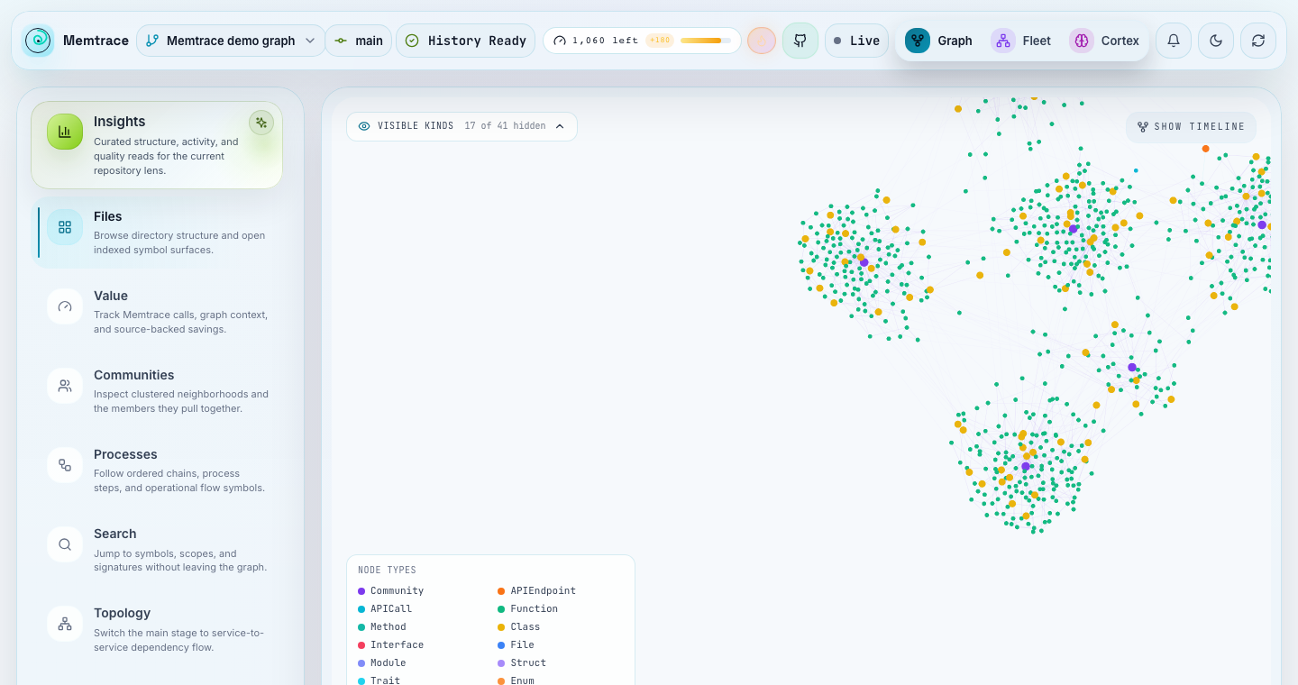Screen dimensions: 1298x685
Task: Select the main branch chip
Action: point(359,41)
